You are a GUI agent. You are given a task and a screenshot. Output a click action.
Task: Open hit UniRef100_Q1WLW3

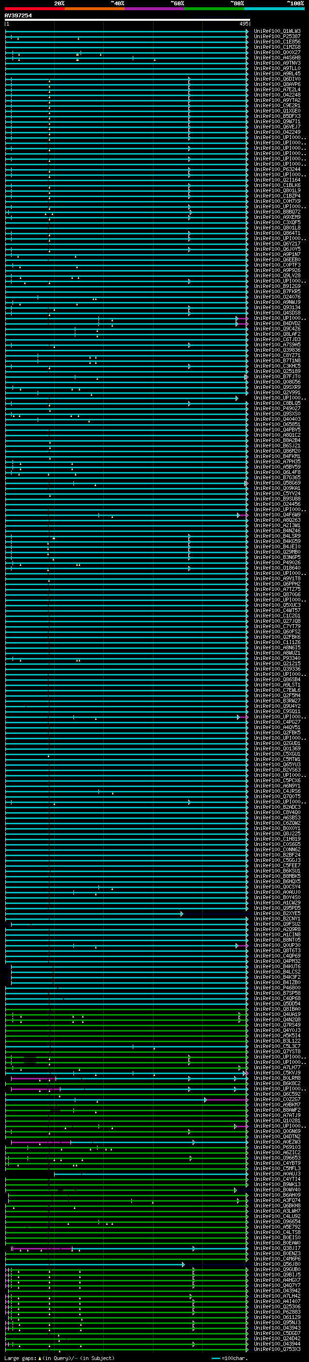277,31
